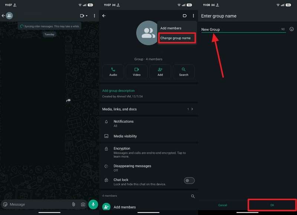Expand Media, links, and docs
This screenshot has width=297, height=215.
click(148, 109)
